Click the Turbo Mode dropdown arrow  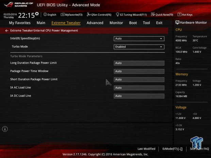click(161, 47)
